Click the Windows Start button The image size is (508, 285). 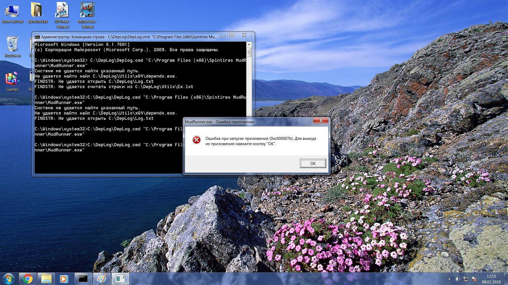(x=9, y=279)
